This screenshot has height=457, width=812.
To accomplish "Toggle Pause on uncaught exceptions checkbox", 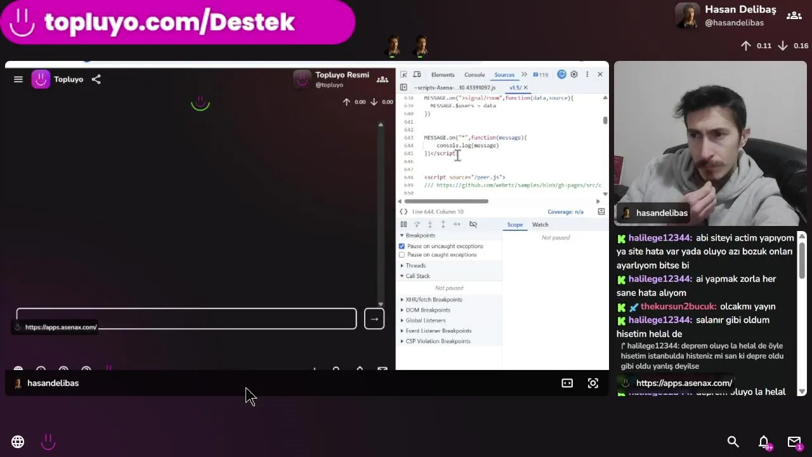I will pos(402,246).
